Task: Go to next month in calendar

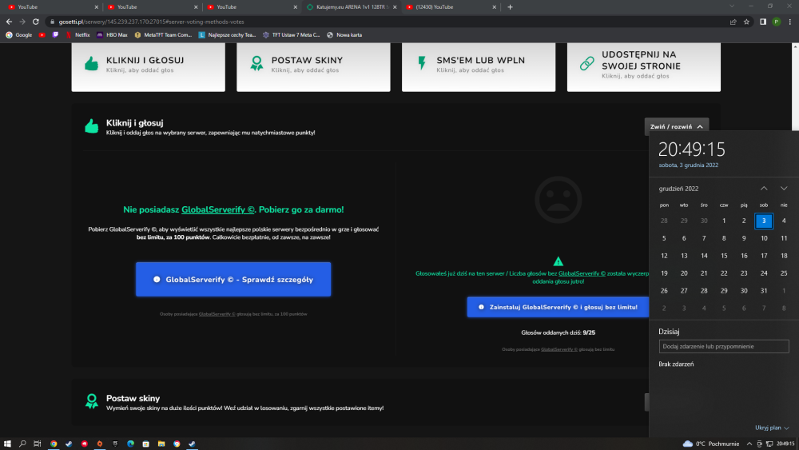Action: [784, 189]
